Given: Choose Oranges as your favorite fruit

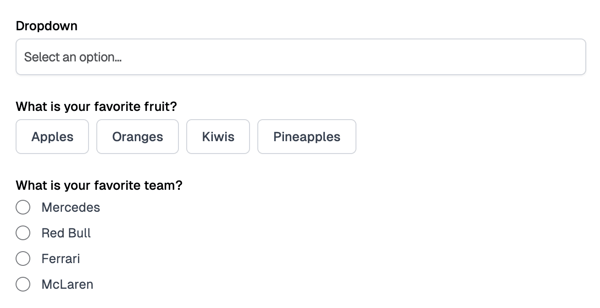Looking at the screenshot, I should (x=137, y=136).
